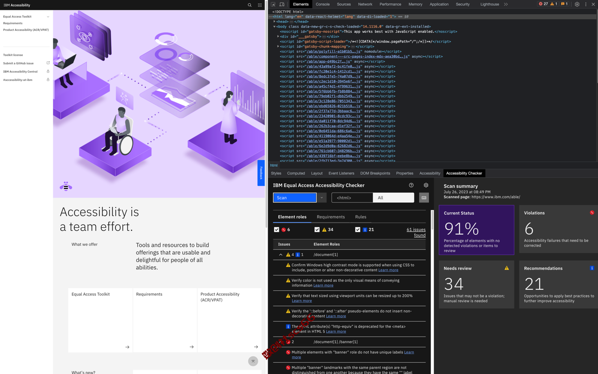
Task: Click the Current Status 91% summary card
Action: (x=477, y=230)
